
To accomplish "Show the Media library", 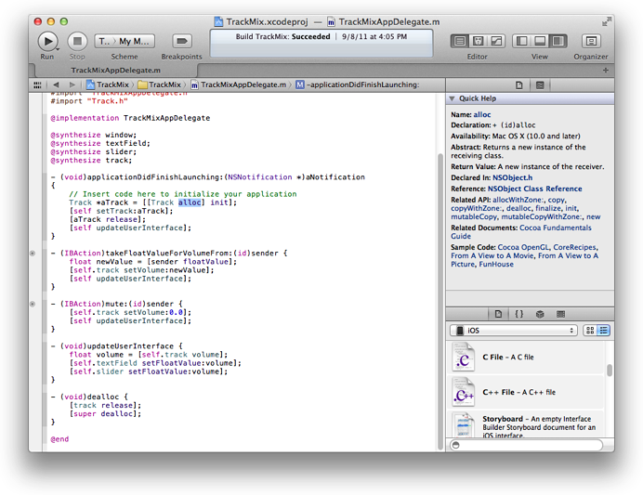I will 561,314.
